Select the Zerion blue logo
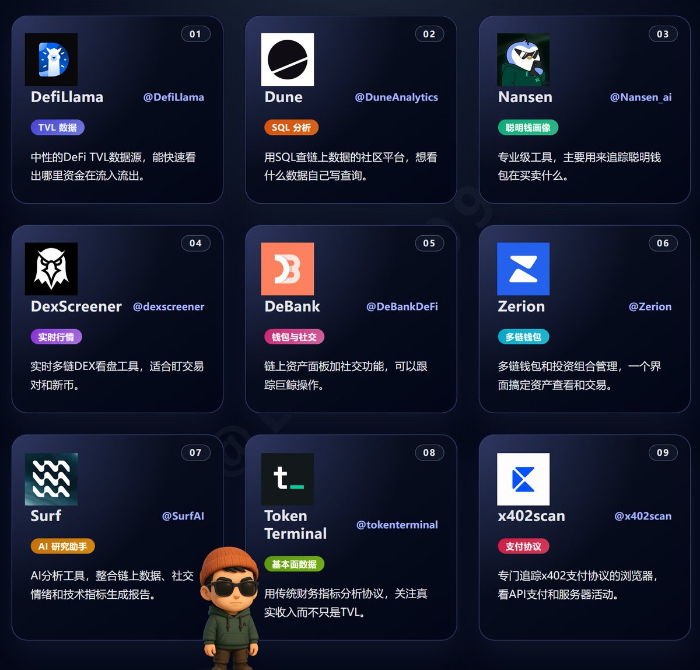The width and height of the screenshot is (700, 670). 523,269
